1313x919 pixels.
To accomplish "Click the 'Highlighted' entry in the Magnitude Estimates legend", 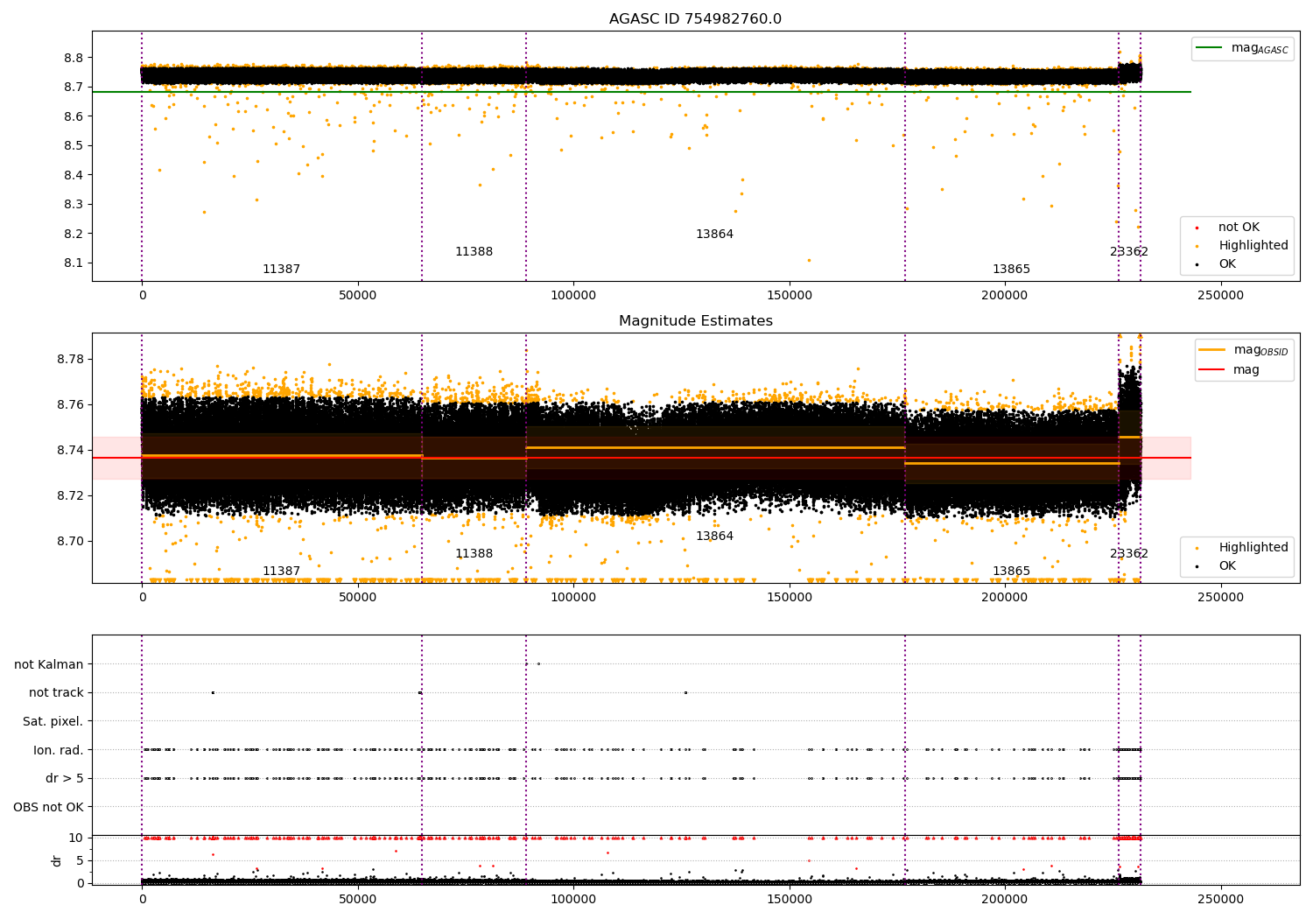I will click(1253, 547).
